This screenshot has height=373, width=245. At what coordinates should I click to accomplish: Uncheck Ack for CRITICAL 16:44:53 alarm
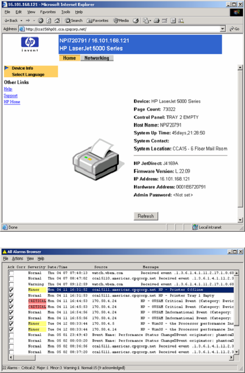pyautogui.click(x=11, y=301)
